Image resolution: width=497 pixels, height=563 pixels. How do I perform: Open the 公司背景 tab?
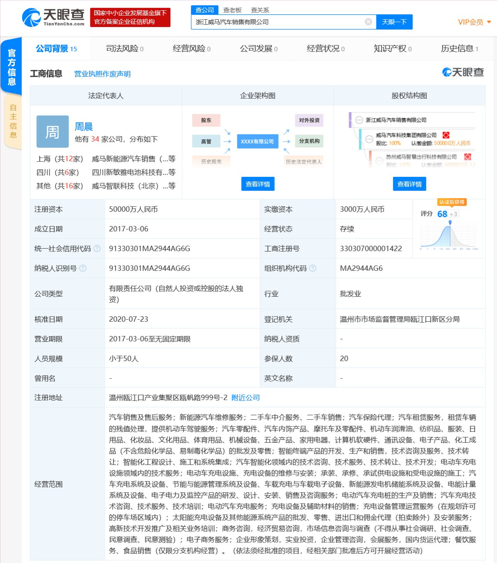point(56,49)
